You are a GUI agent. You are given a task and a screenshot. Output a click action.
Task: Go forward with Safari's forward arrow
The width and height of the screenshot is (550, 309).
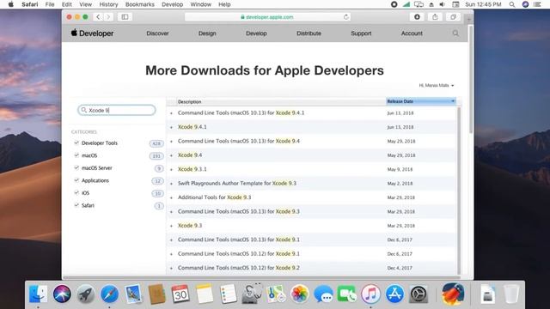108,17
